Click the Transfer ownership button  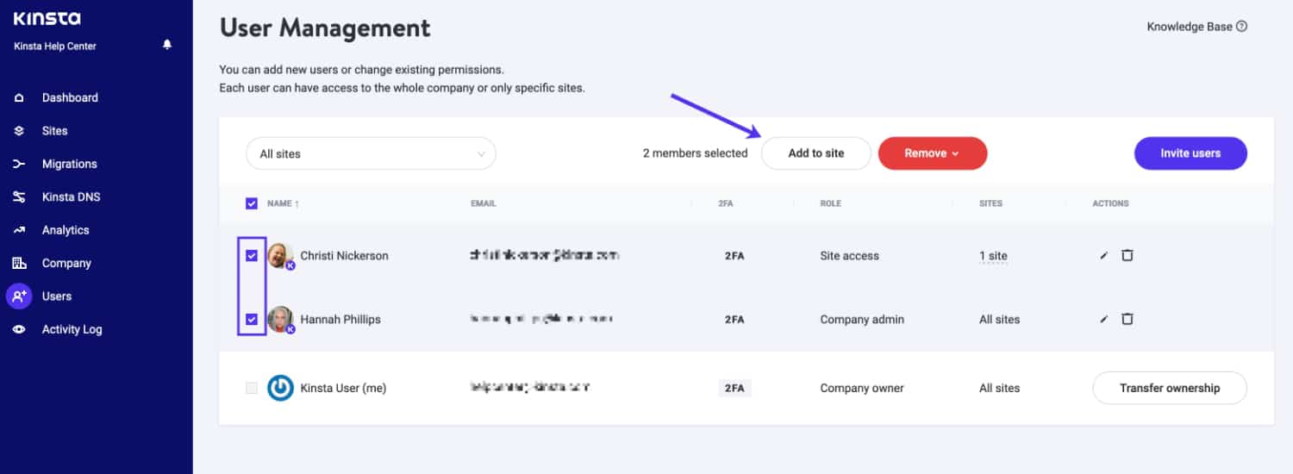[x=1169, y=388]
